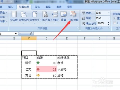
Task: Click the undo icon in quick access toolbar
Action: coord(2,1)
